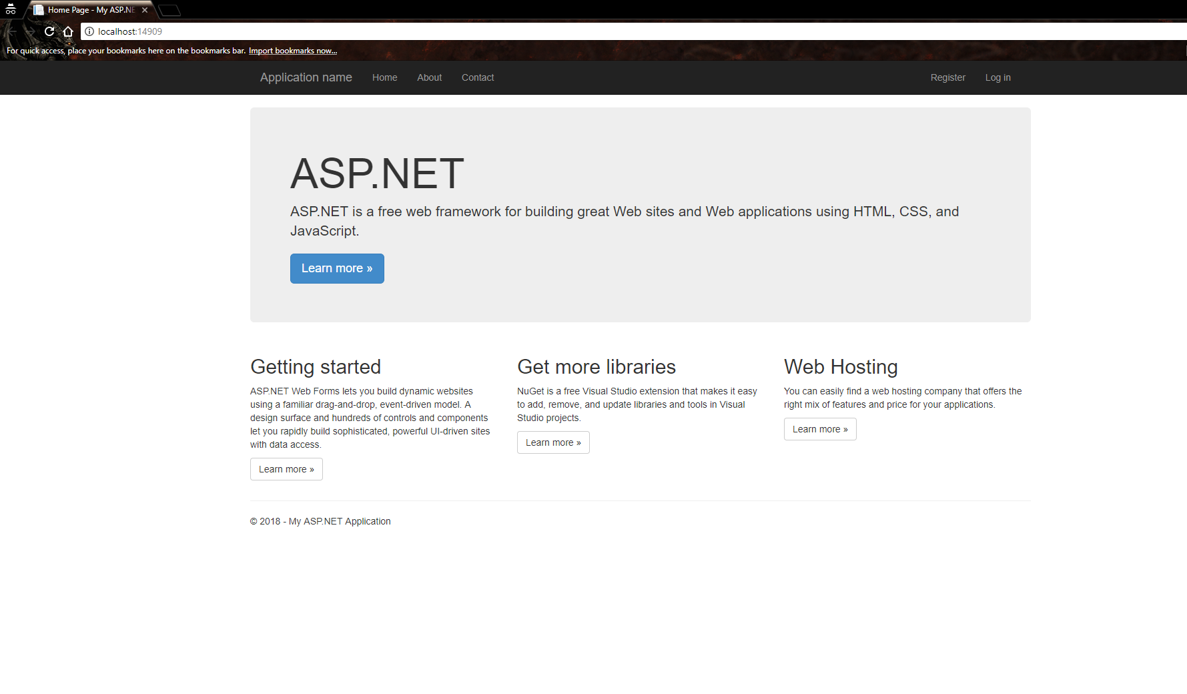Viewport: 1187px width, 694px height.
Task: Go to the browser home icon
Action: tap(68, 31)
